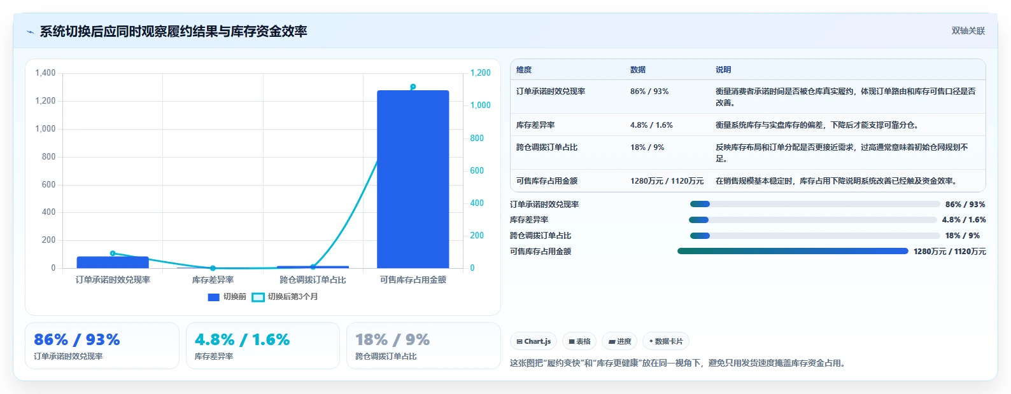Click the header icon beside the dashboard title
Screen dimensions: 1011x394
coord(30,32)
